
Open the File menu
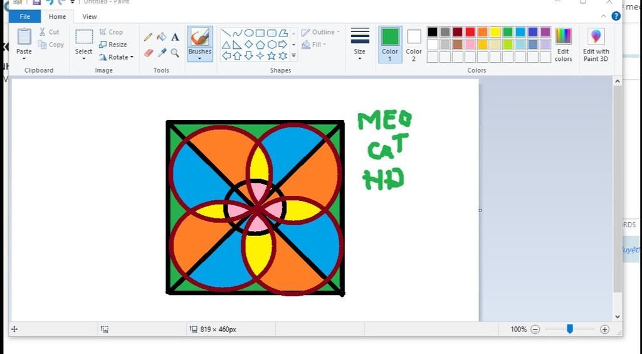pos(25,16)
